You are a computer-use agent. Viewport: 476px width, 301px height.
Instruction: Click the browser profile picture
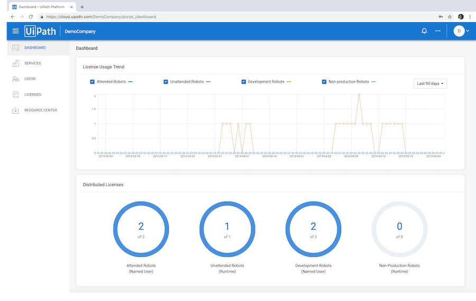[x=461, y=17]
